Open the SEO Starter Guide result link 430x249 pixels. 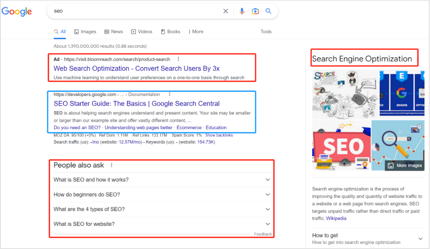point(137,104)
